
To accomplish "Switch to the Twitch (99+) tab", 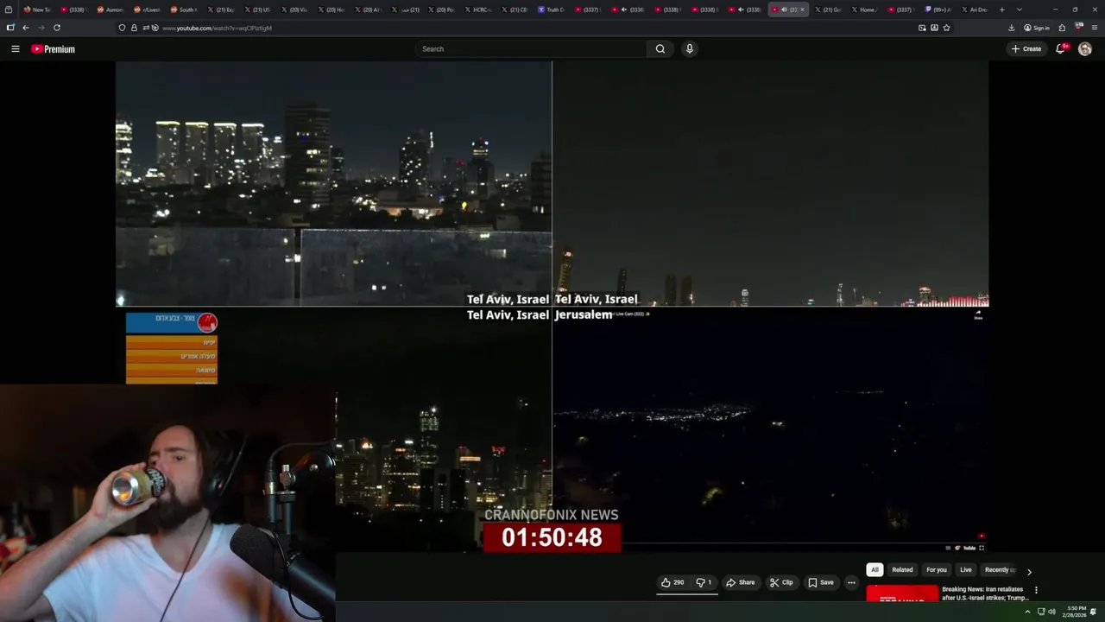I will pyautogui.click(x=938, y=10).
